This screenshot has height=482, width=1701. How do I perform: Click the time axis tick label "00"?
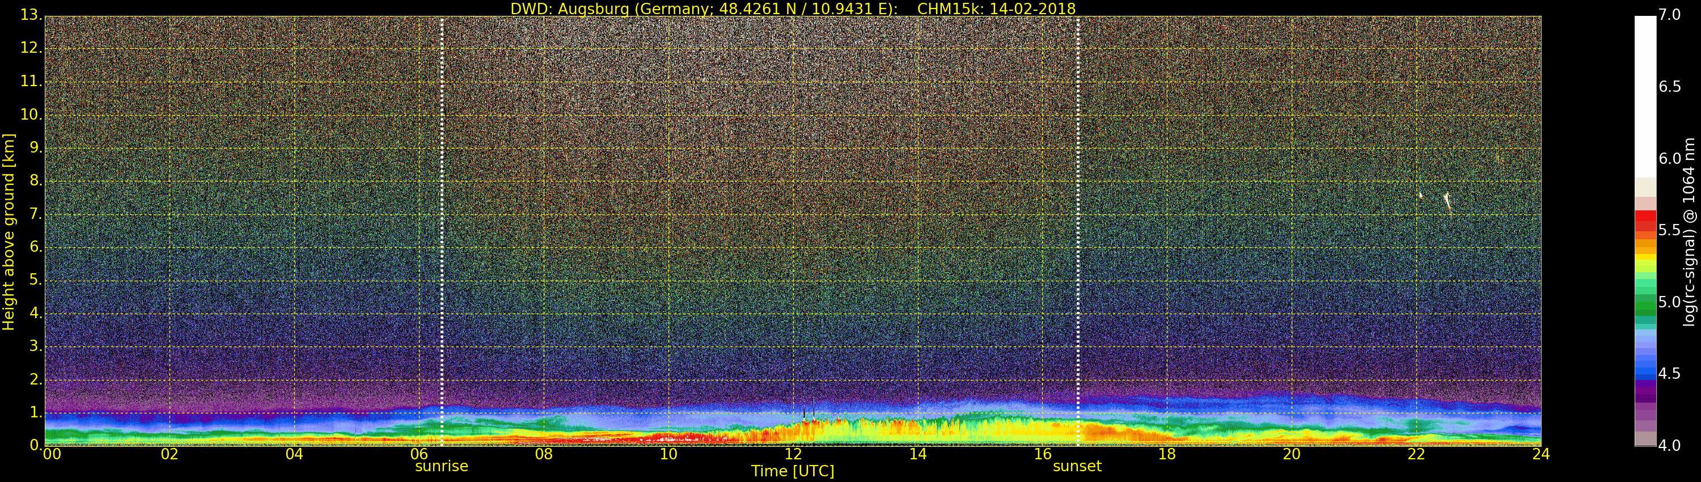tap(52, 454)
